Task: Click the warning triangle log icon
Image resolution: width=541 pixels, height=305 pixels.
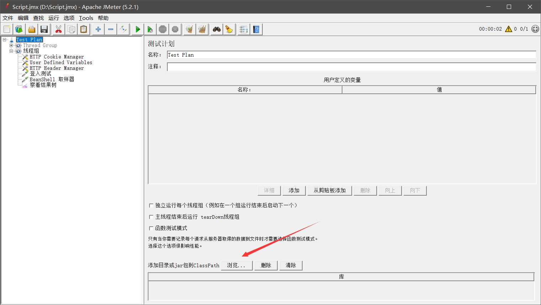Action: (x=509, y=29)
